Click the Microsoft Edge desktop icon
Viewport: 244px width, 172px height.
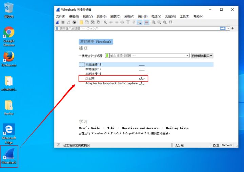pos(9,134)
